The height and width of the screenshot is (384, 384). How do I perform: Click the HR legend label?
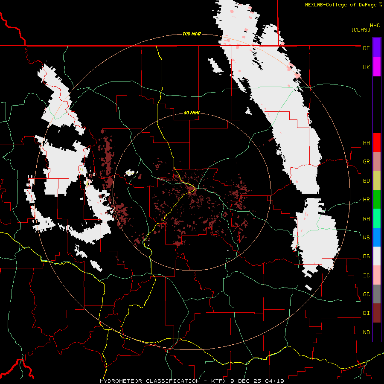[x=366, y=200]
